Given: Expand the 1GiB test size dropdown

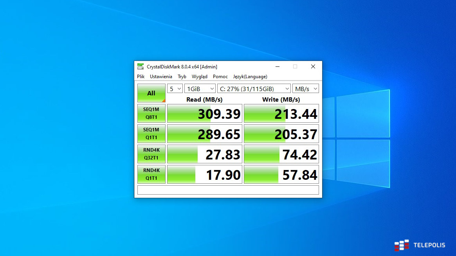Looking at the screenshot, I should [x=200, y=89].
